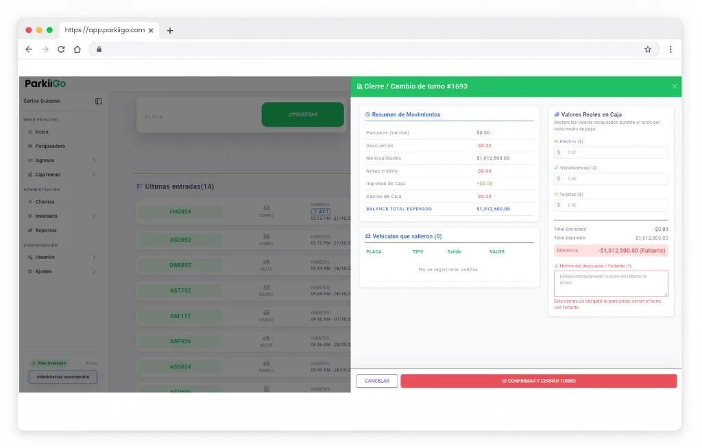The image size is (702, 448).
Task: Click the Cancelar button
Action: point(377,381)
